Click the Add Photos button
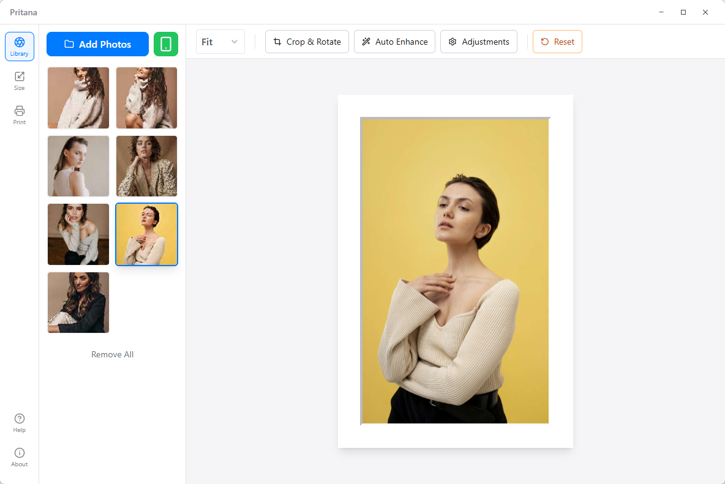725x484 pixels. pyautogui.click(x=97, y=44)
